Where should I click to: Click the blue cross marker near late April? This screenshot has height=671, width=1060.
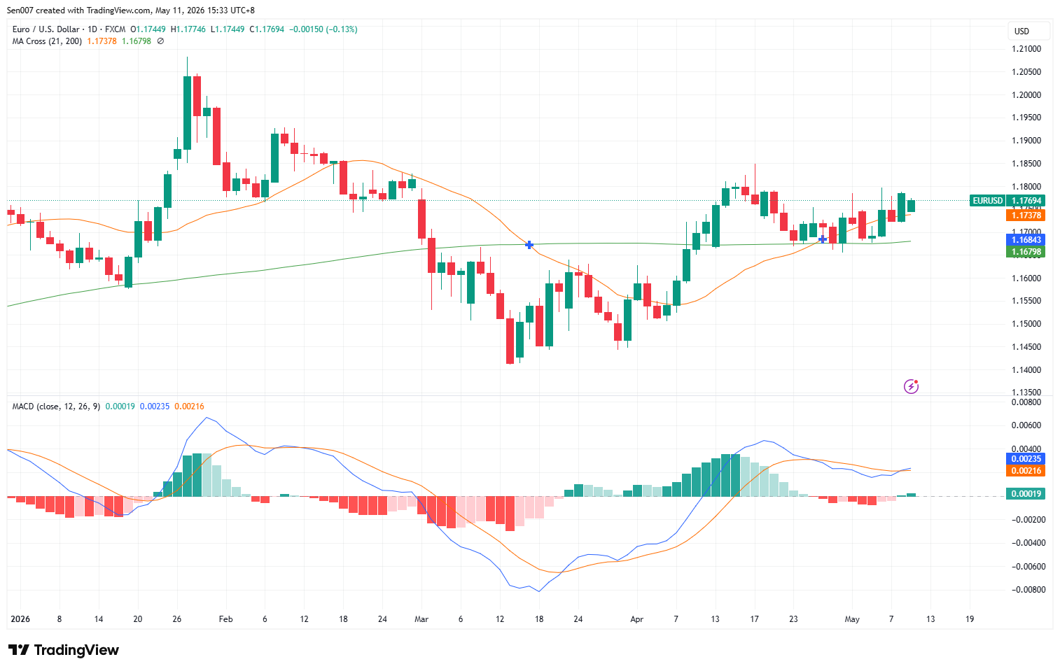click(823, 239)
